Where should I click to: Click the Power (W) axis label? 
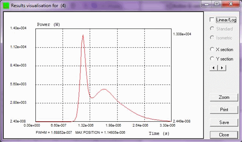pyautogui.click(x=49, y=25)
